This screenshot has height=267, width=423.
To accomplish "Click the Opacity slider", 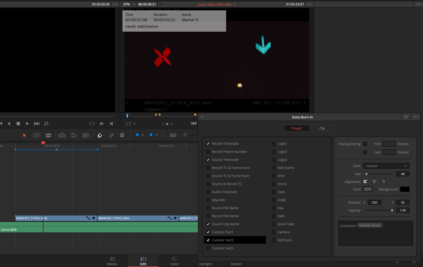I will (378, 210).
